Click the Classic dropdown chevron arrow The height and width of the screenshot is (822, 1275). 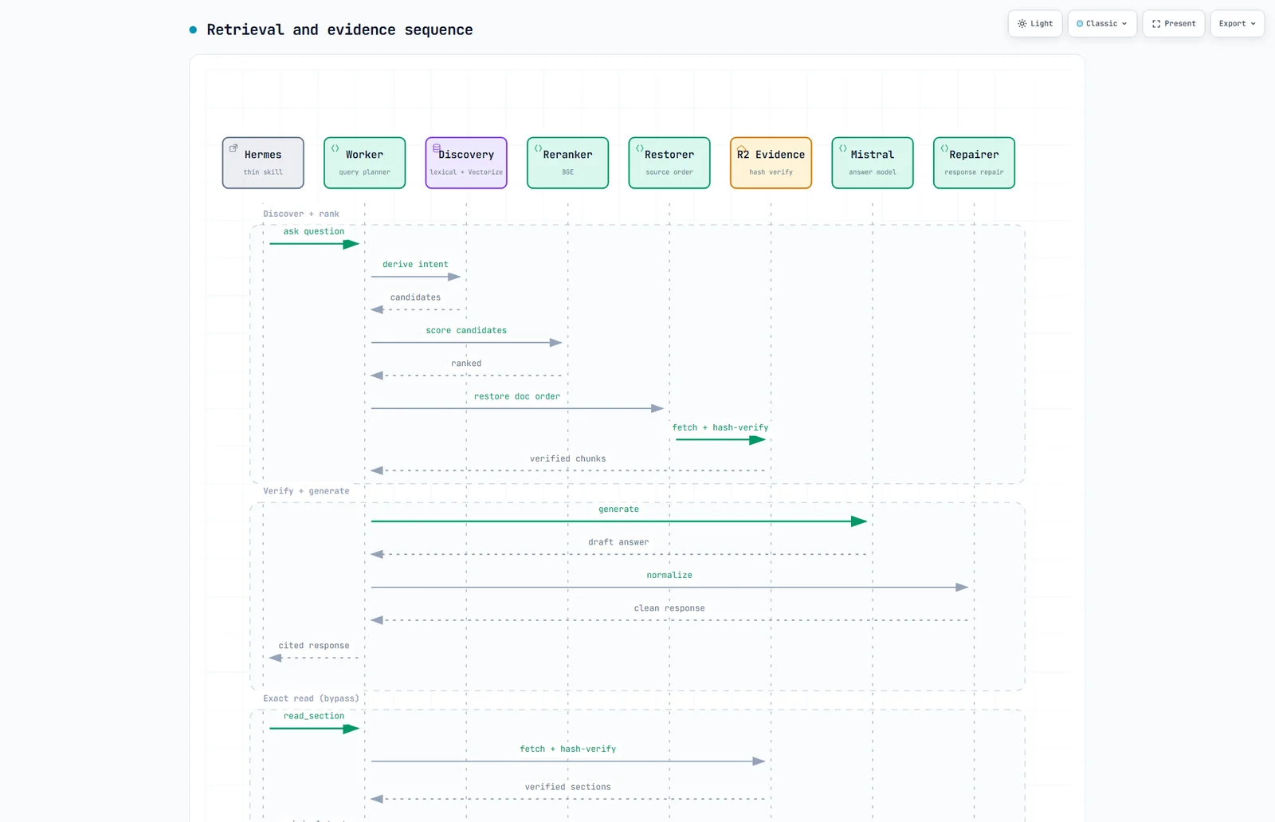tap(1124, 24)
